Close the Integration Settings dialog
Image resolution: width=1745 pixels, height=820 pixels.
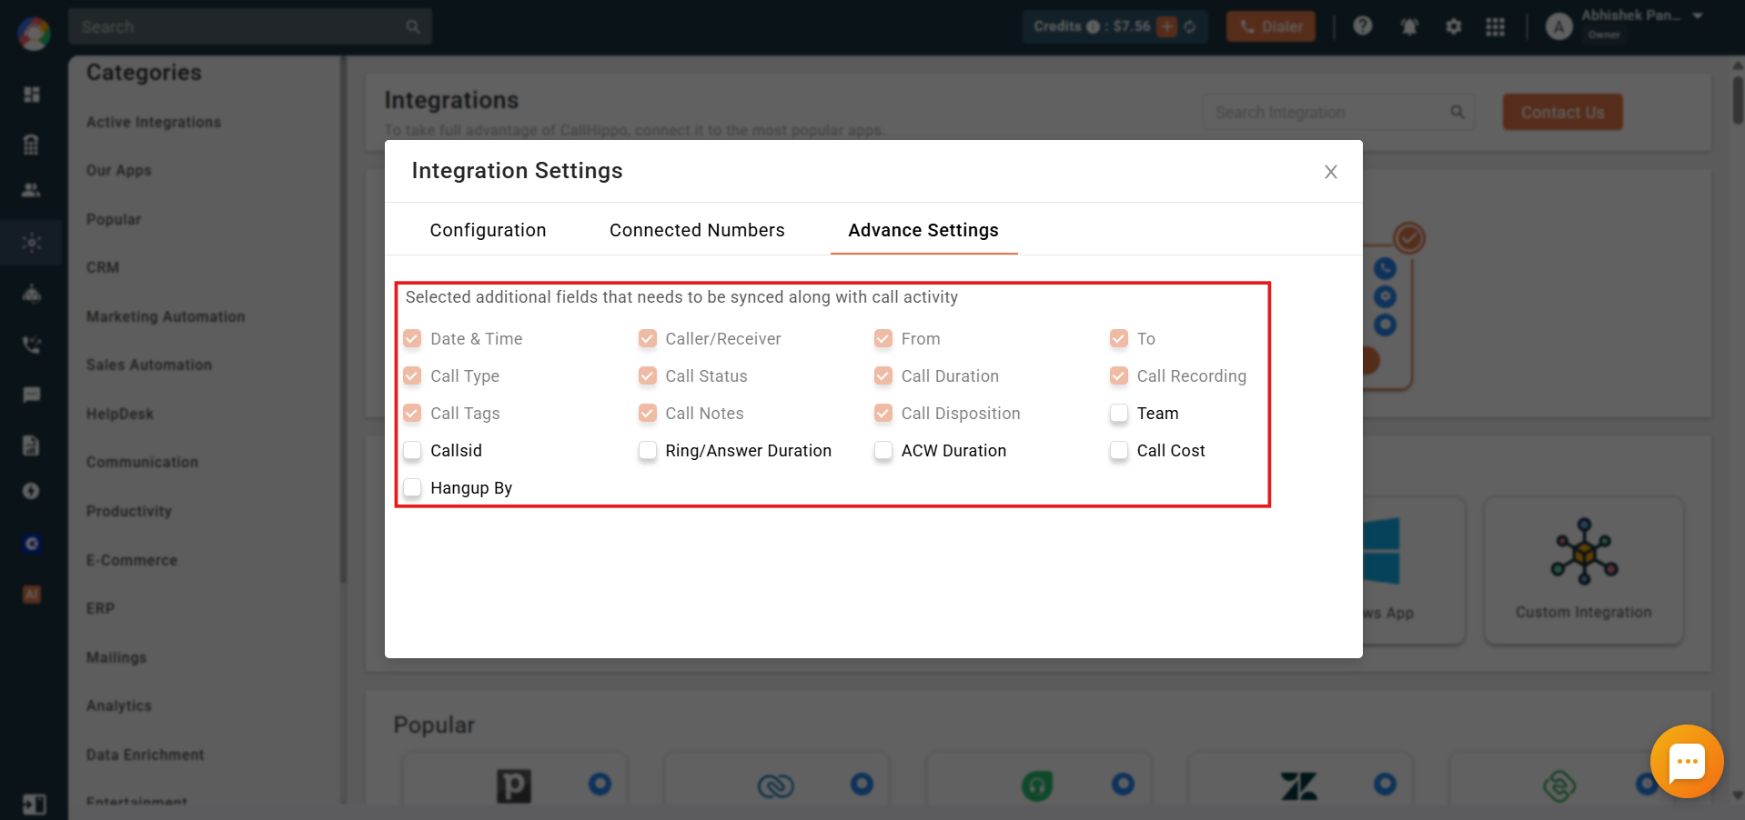(x=1331, y=172)
